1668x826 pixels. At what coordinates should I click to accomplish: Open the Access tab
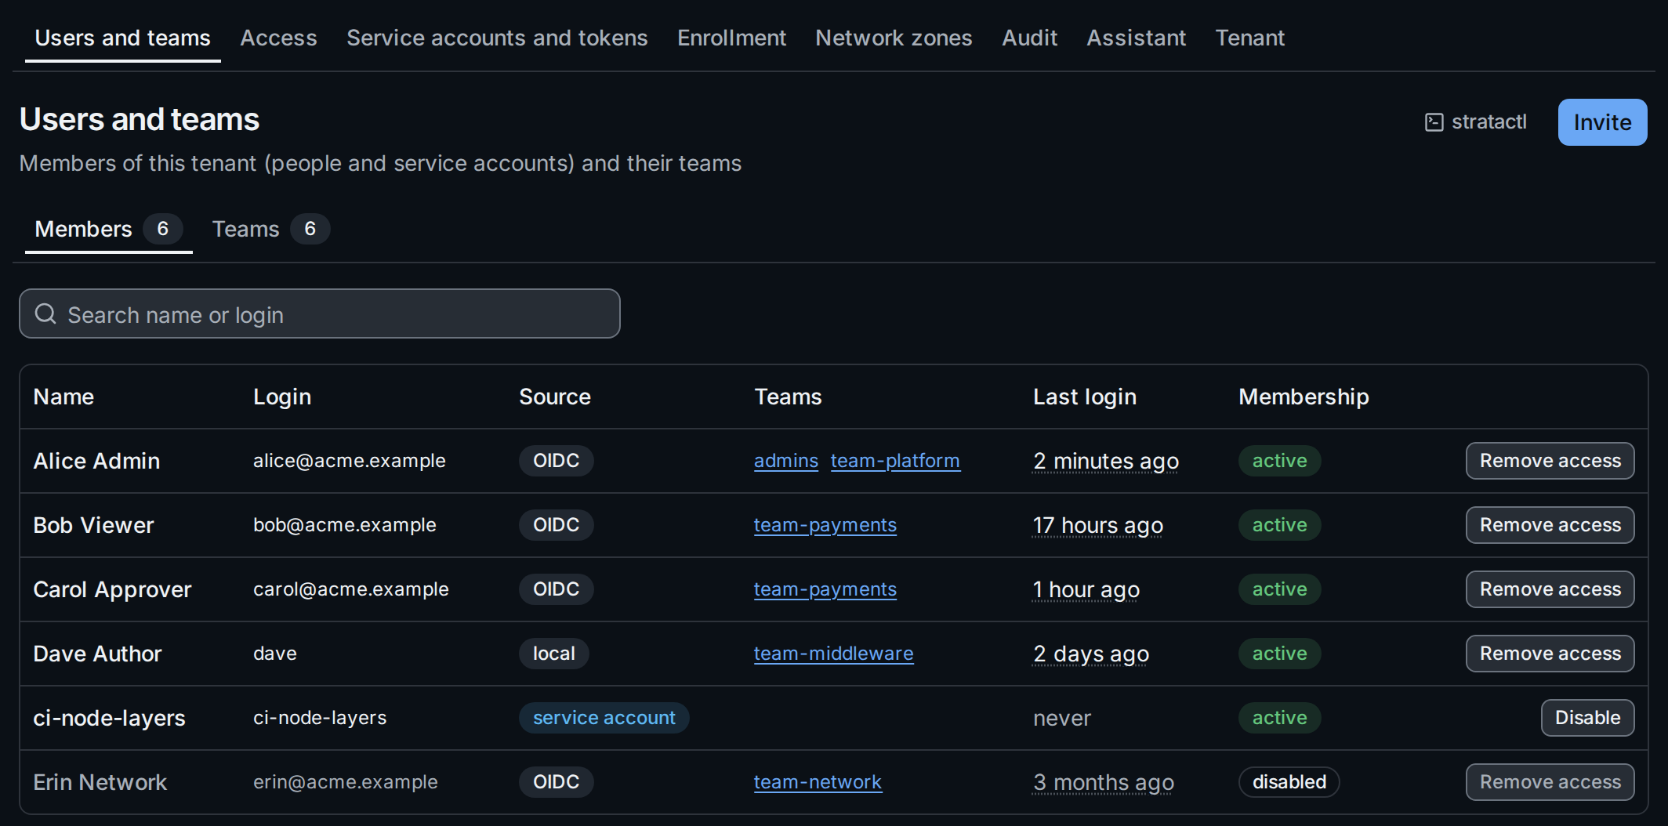(278, 38)
